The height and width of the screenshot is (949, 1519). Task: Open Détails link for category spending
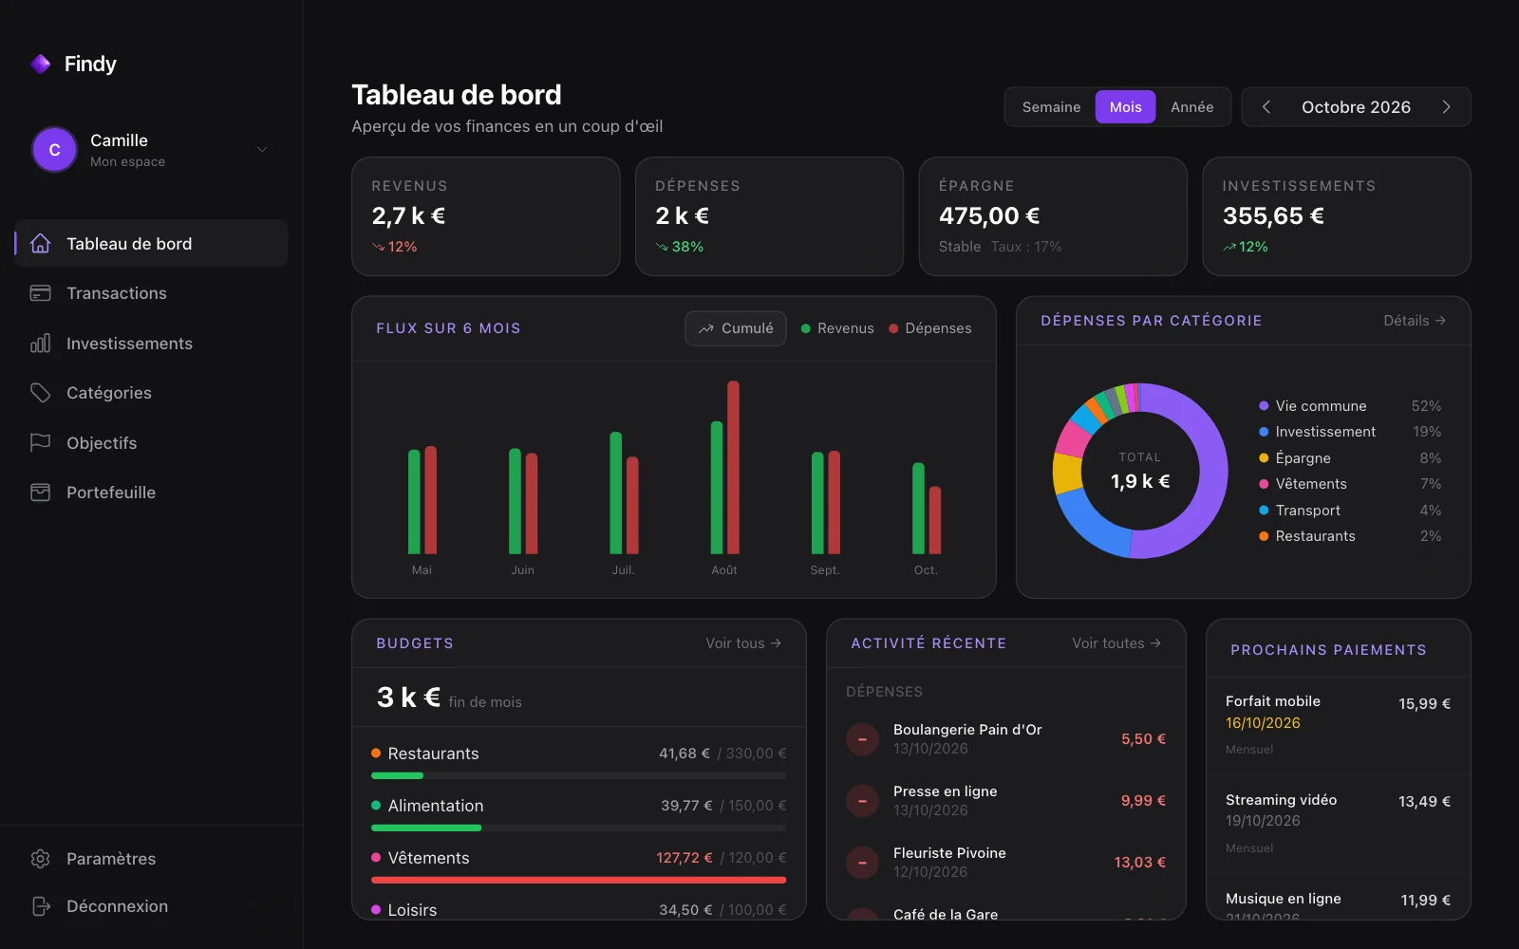1415,321
